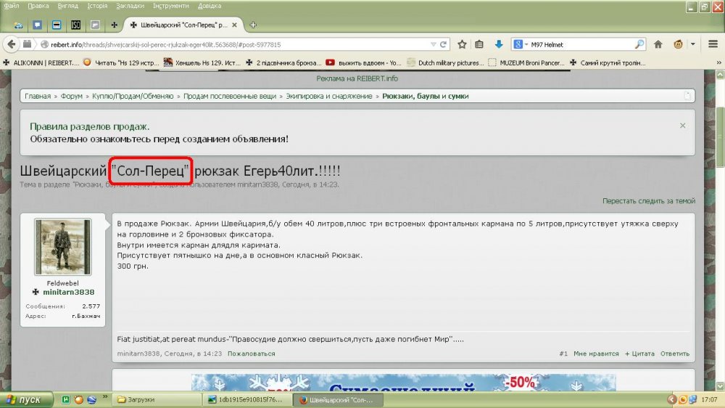Image resolution: width=725 pixels, height=408 pixels.
Task: Expand the toolbar dropdown beside the smiley icon
Action: [x=692, y=44]
